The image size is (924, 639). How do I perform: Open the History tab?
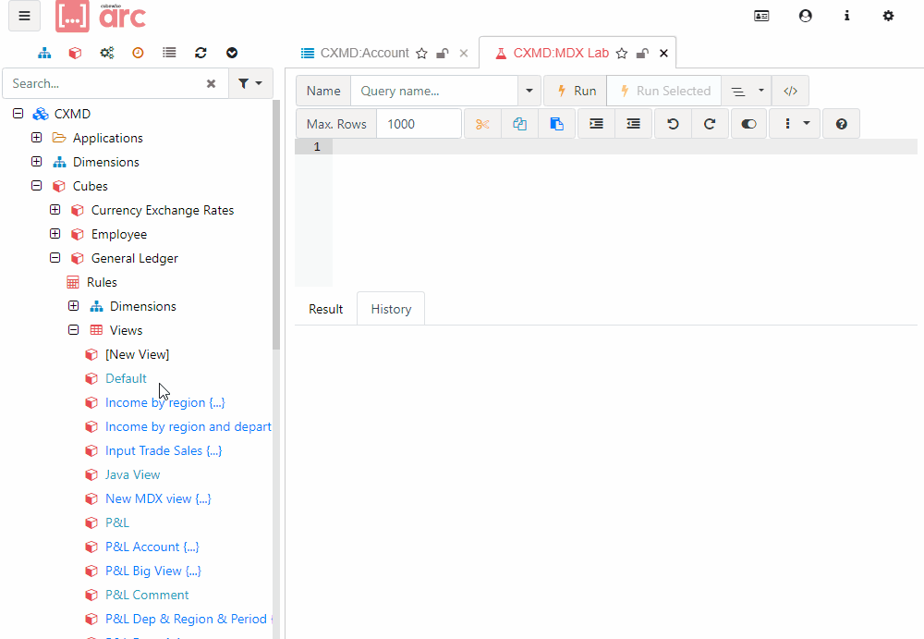[391, 309]
